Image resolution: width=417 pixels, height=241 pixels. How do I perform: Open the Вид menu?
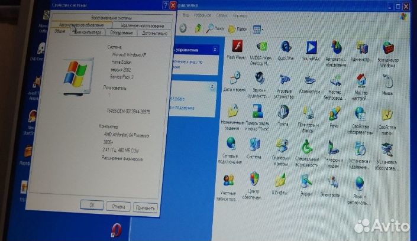[186, 15]
